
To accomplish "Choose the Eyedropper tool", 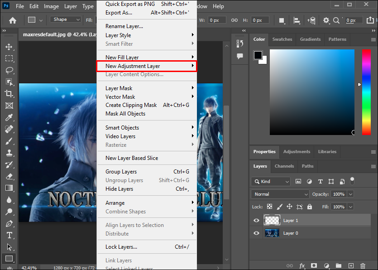I will 9,117.
